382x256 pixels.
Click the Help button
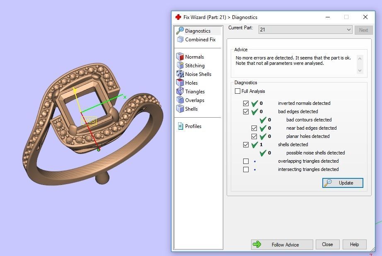tap(354, 244)
